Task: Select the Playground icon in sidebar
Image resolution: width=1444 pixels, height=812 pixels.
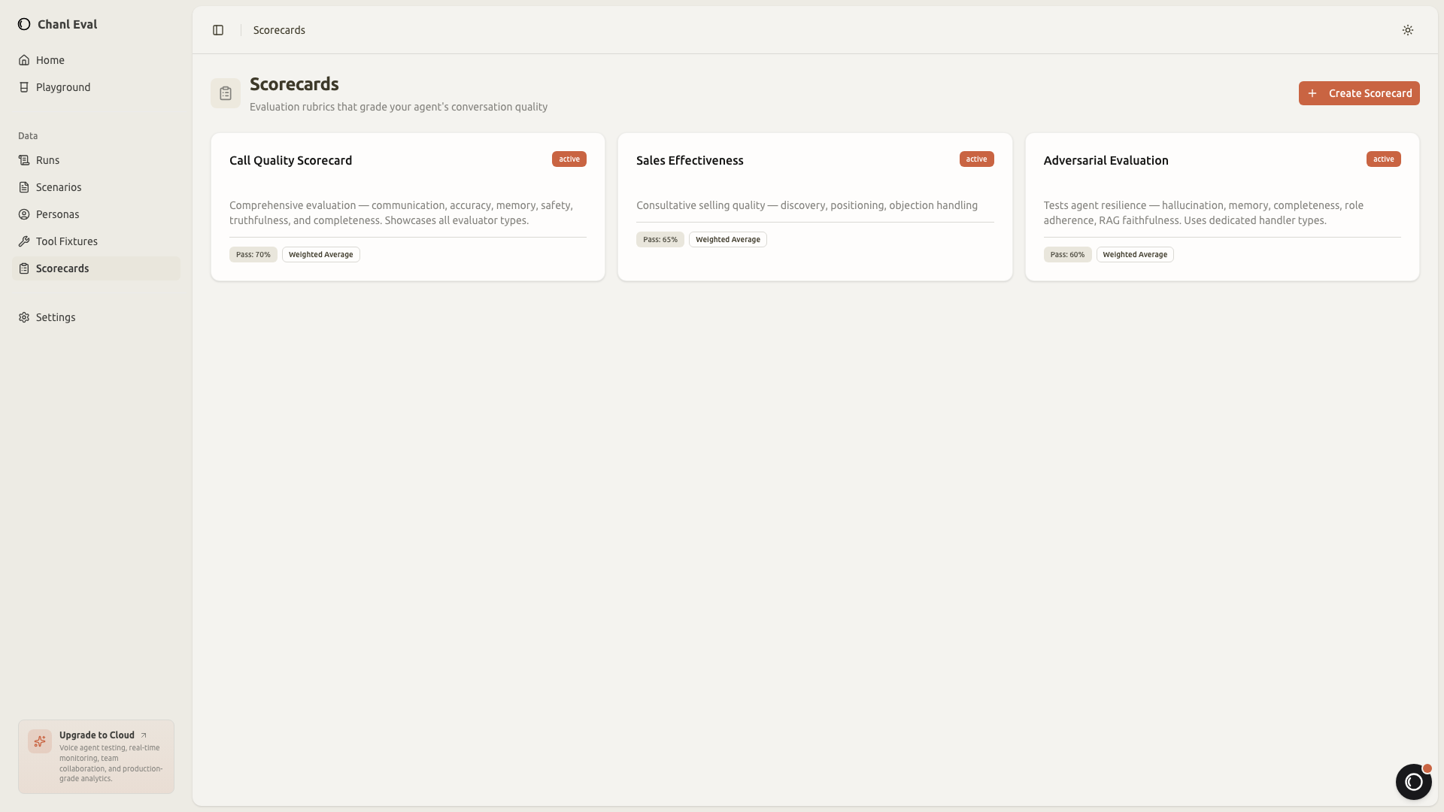Action: click(x=24, y=87)
